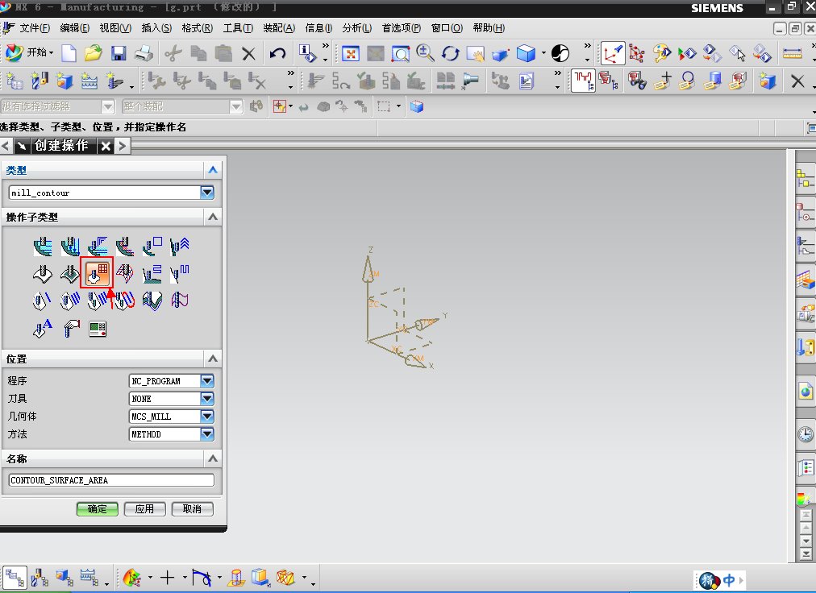Viewport: 816px width, 593px height.
Task: Toggle the black-and-white background style icon
Action: point(560,53)
